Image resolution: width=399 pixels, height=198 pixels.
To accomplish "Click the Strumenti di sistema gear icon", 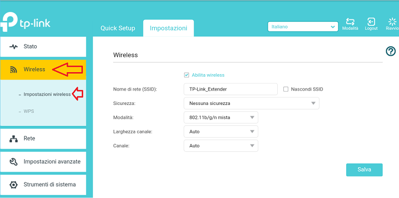I will (13, 185).
